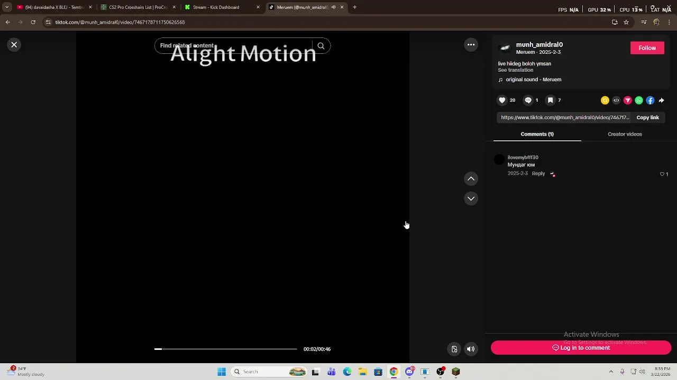Screen dimensions: 677x380
Task: Like ilovemybfff30's comment heart
Action: click(x=662, y=174)
